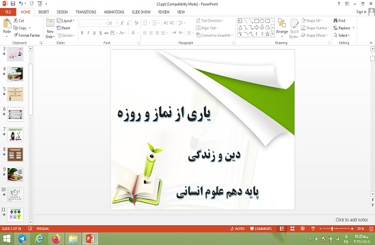The height and width of the screenshot is (245, 375).
Task: Switch to the INSERT tab
Action: point(43,12)
